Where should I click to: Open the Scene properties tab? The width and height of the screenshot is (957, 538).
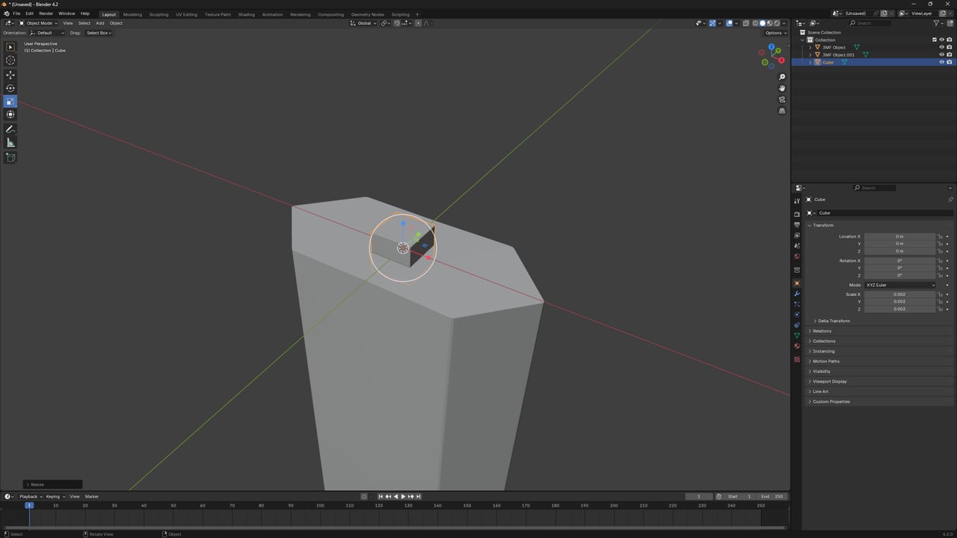click(x=797, y=246)
